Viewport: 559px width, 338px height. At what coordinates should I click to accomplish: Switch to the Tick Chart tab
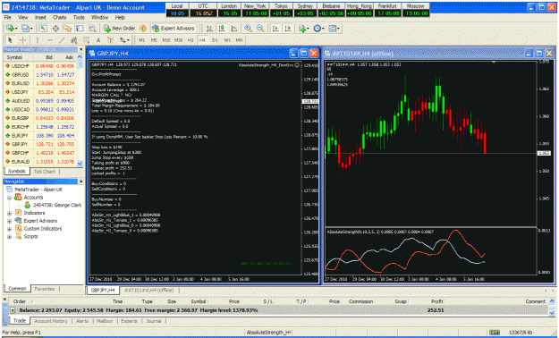[x=44, y=172]
